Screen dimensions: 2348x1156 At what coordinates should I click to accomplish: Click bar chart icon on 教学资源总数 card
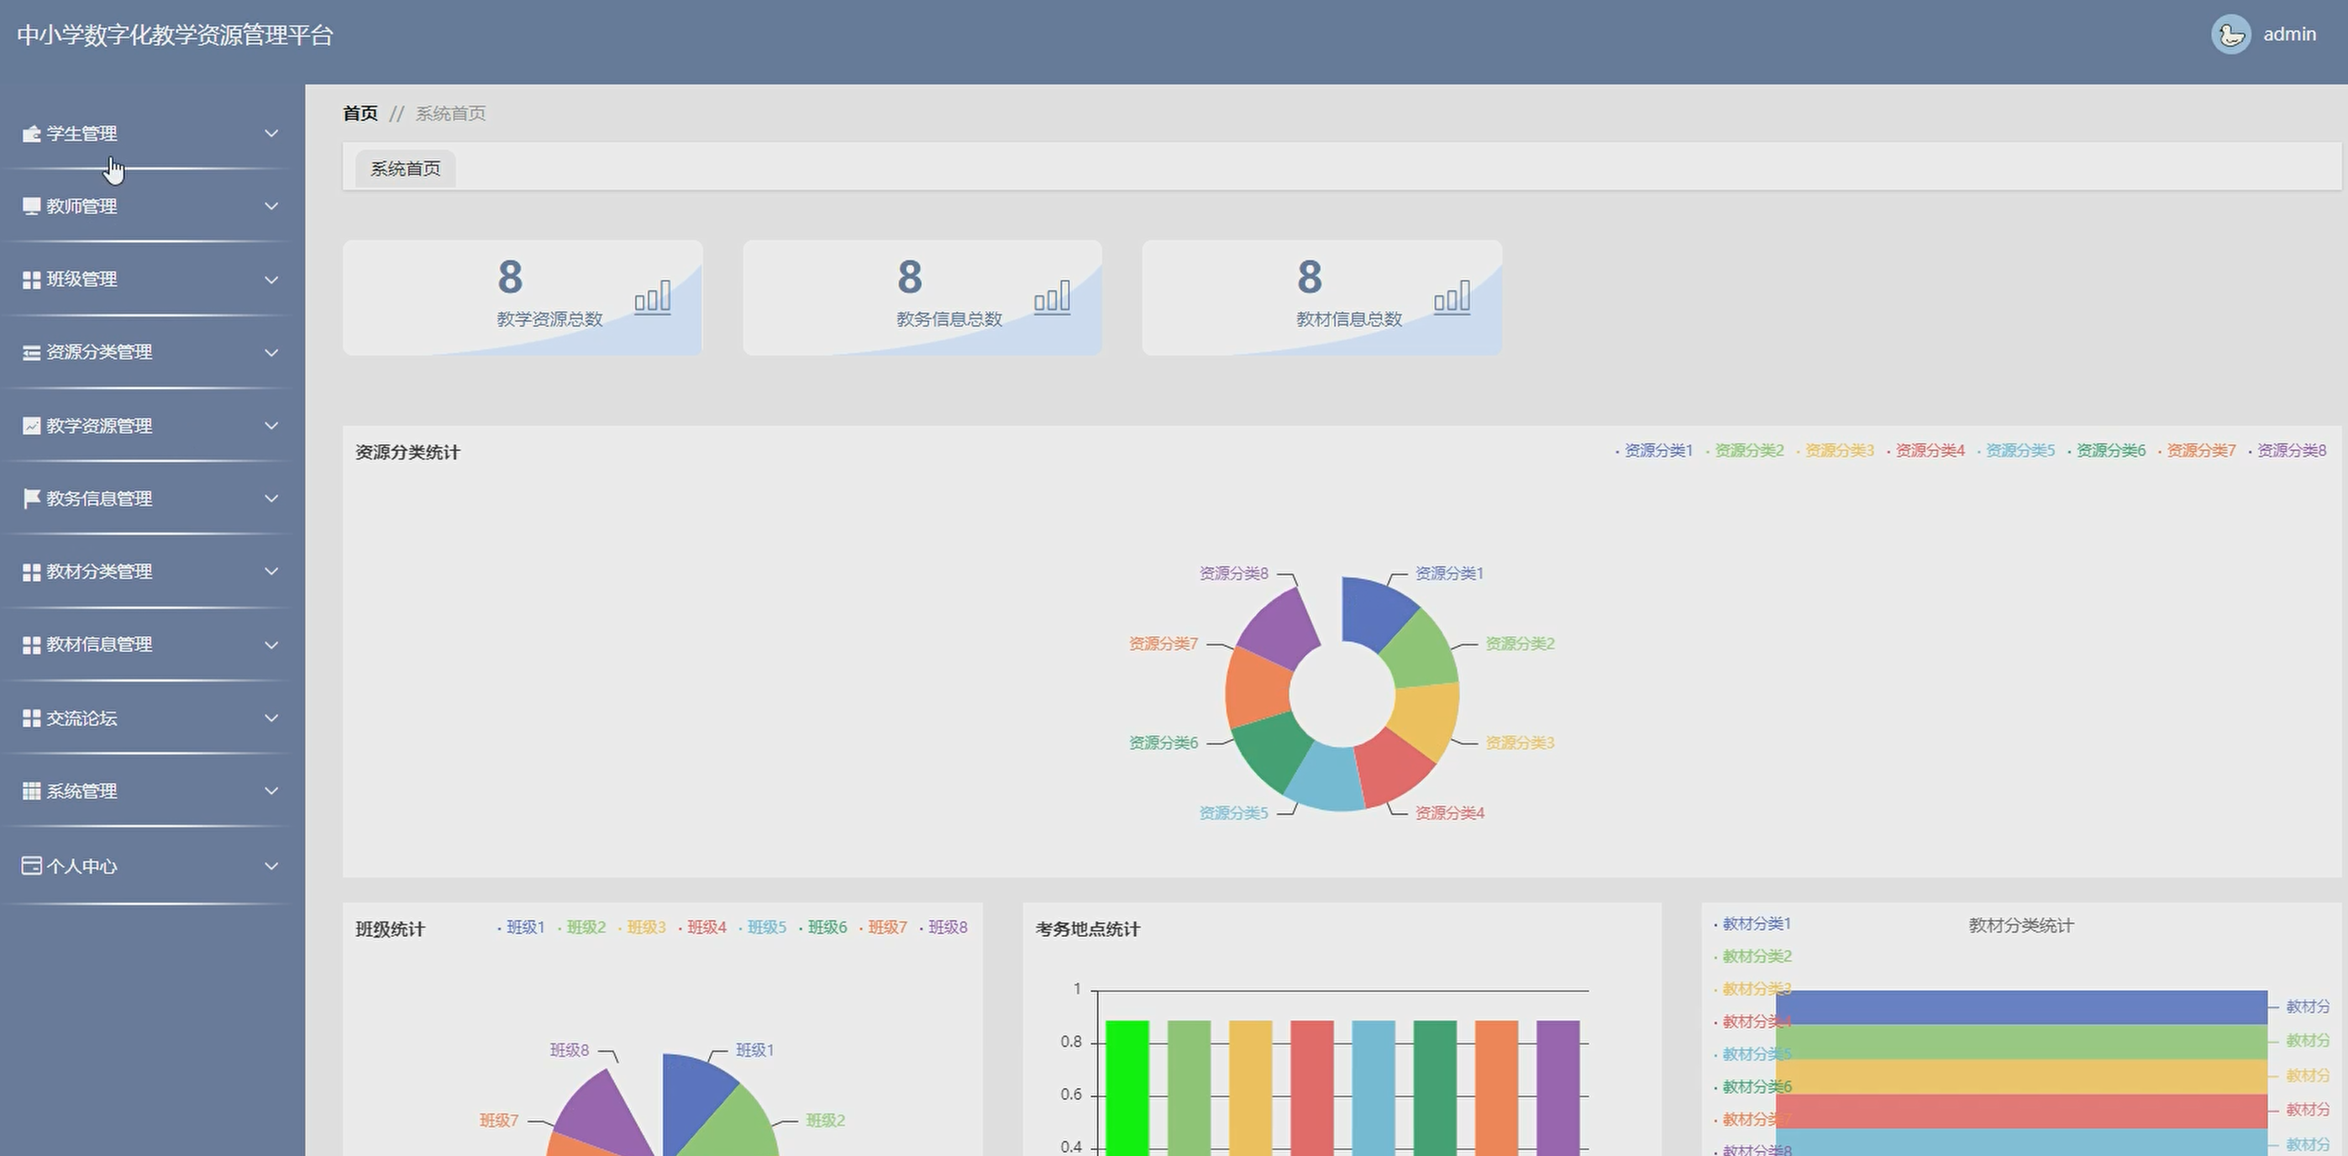(653, 297)
